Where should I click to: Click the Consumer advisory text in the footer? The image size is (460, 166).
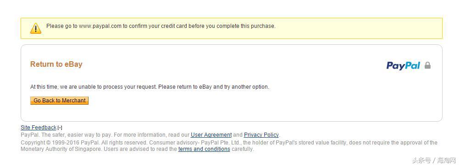tap(173, 143)
